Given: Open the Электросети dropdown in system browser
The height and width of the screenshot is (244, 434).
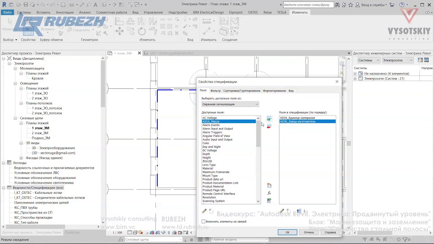Looking at the screenshot, I should click(398, 60).
